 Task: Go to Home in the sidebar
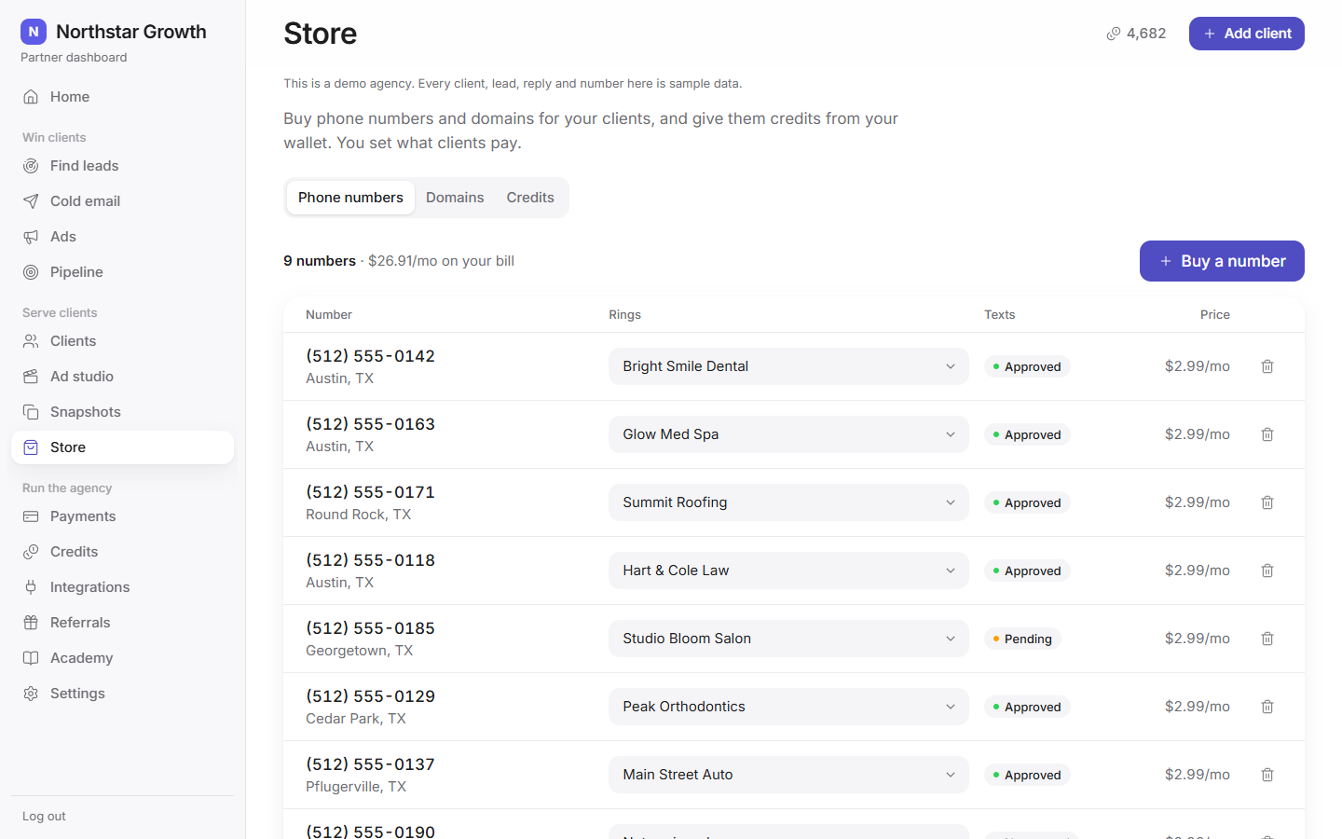click(x=122, y=97)
